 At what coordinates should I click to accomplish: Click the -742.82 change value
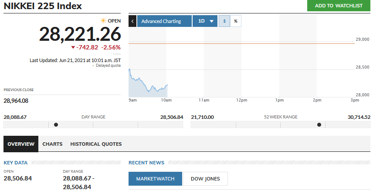tap(87, 47)
